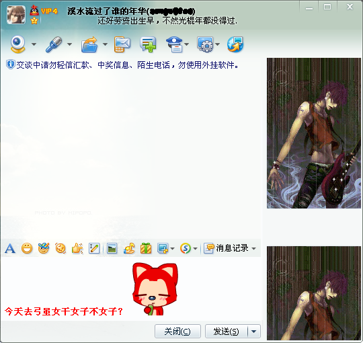Click the 关闭(C) button

[x=177, y=331]
